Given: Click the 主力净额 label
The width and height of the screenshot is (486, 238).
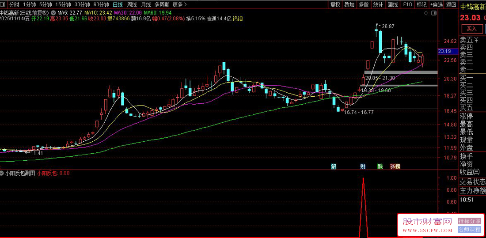Looking at the screenshot, I should pos(472,191).
